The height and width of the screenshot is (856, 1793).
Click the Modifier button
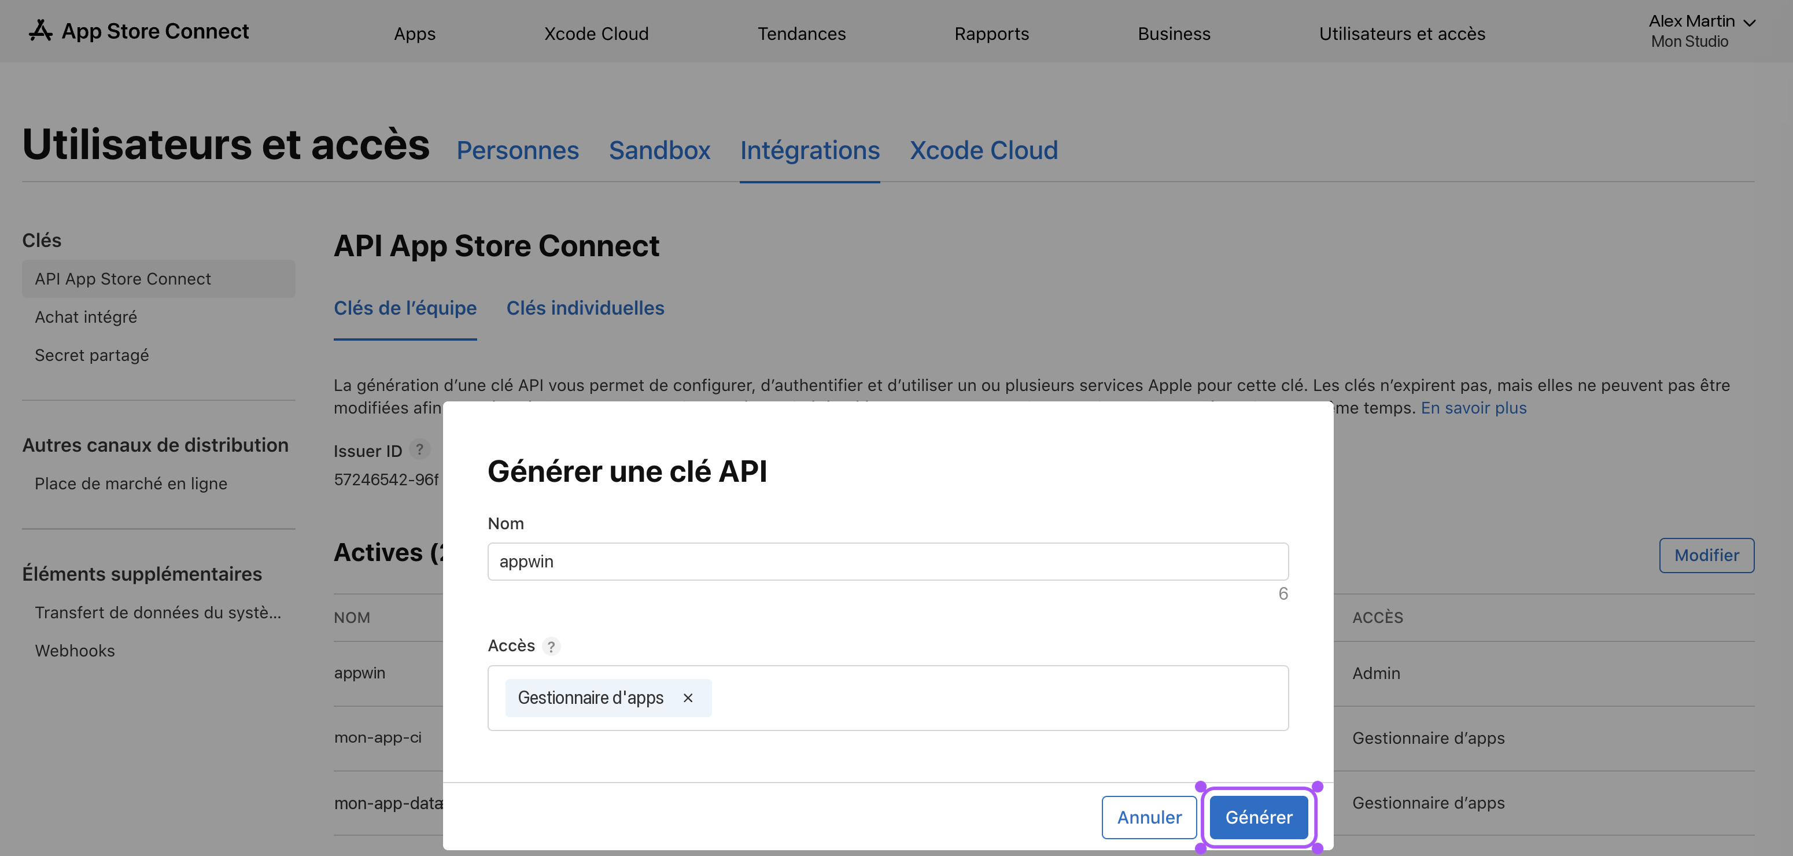point(1706,555)
